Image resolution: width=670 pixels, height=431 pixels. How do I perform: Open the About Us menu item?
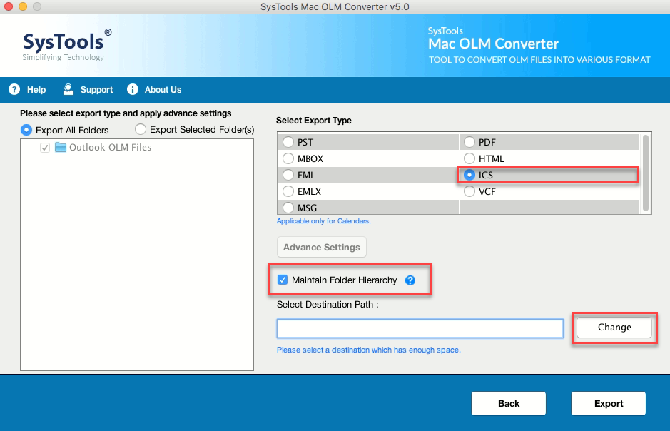pos(163,90)
